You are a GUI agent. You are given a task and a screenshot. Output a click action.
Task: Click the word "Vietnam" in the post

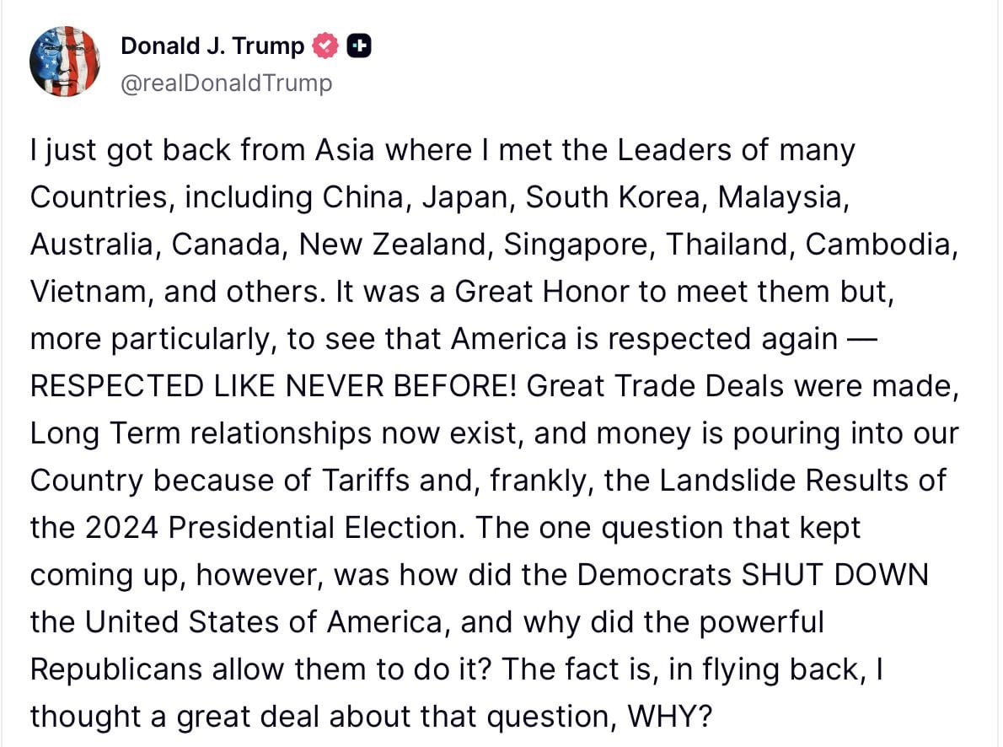coord(89,292)
